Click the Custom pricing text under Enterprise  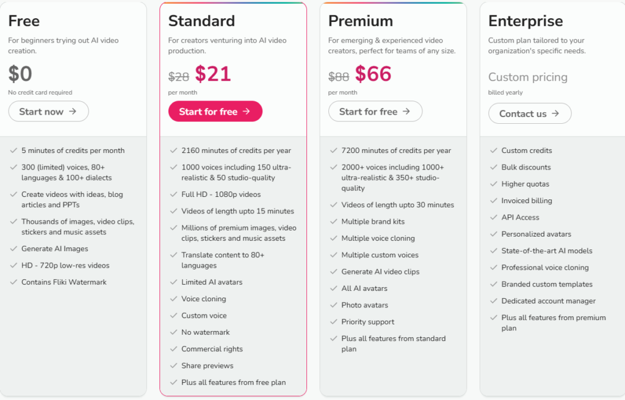click(x=527, y=77)
